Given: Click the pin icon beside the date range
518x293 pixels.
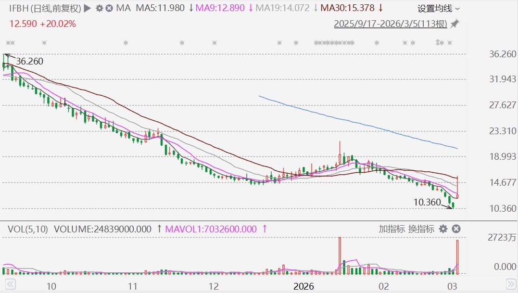Looking at the screenshot, I should [455, 24].
